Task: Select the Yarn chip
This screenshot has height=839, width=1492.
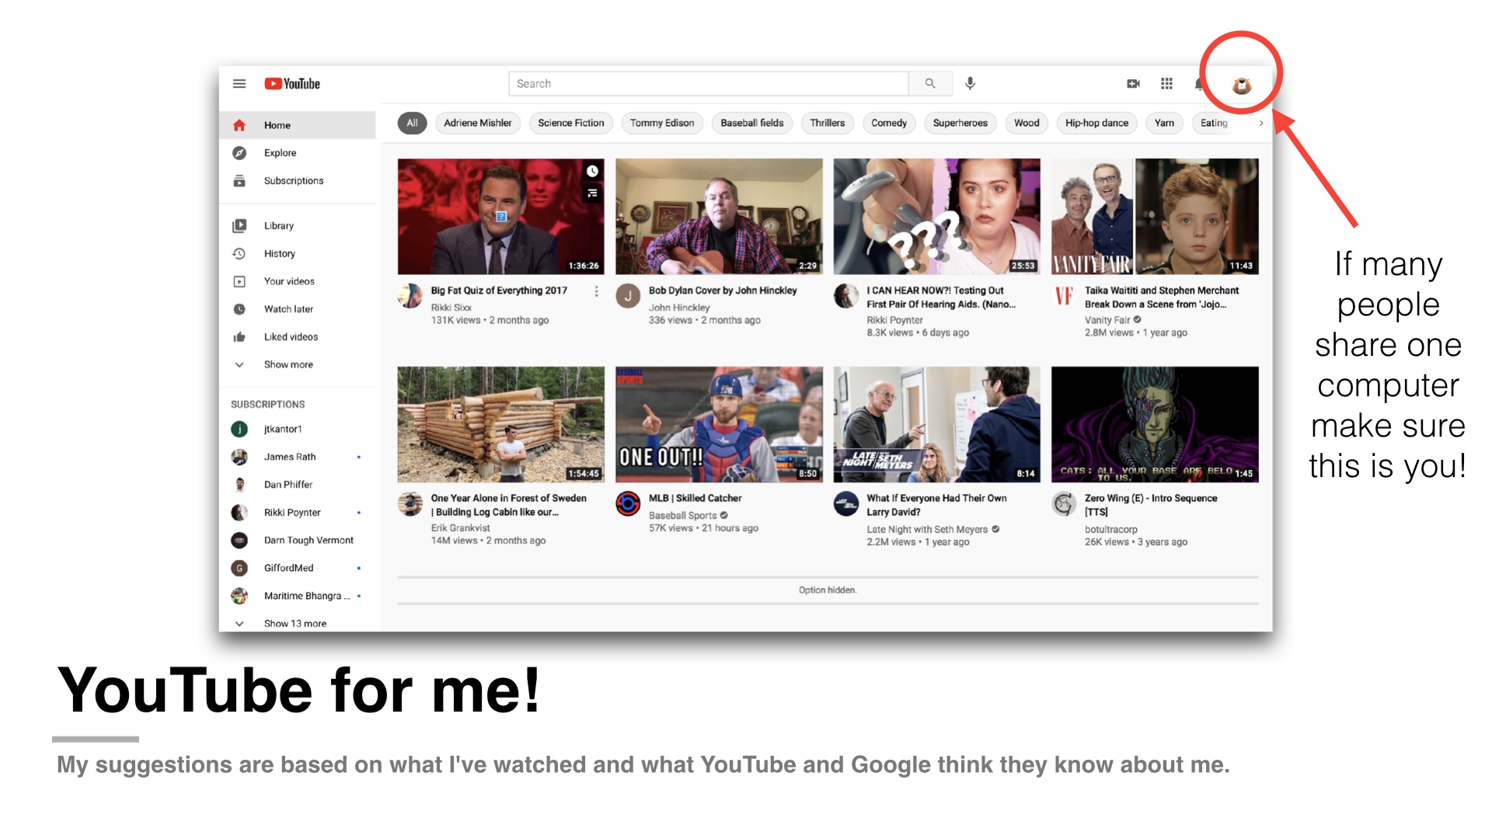Action: (x=1164, y=124)
